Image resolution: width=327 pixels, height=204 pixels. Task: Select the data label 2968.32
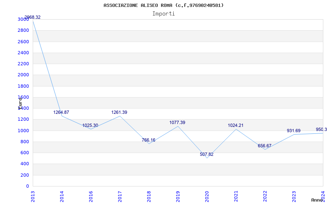pyautogui.click(x=33, y=17)
